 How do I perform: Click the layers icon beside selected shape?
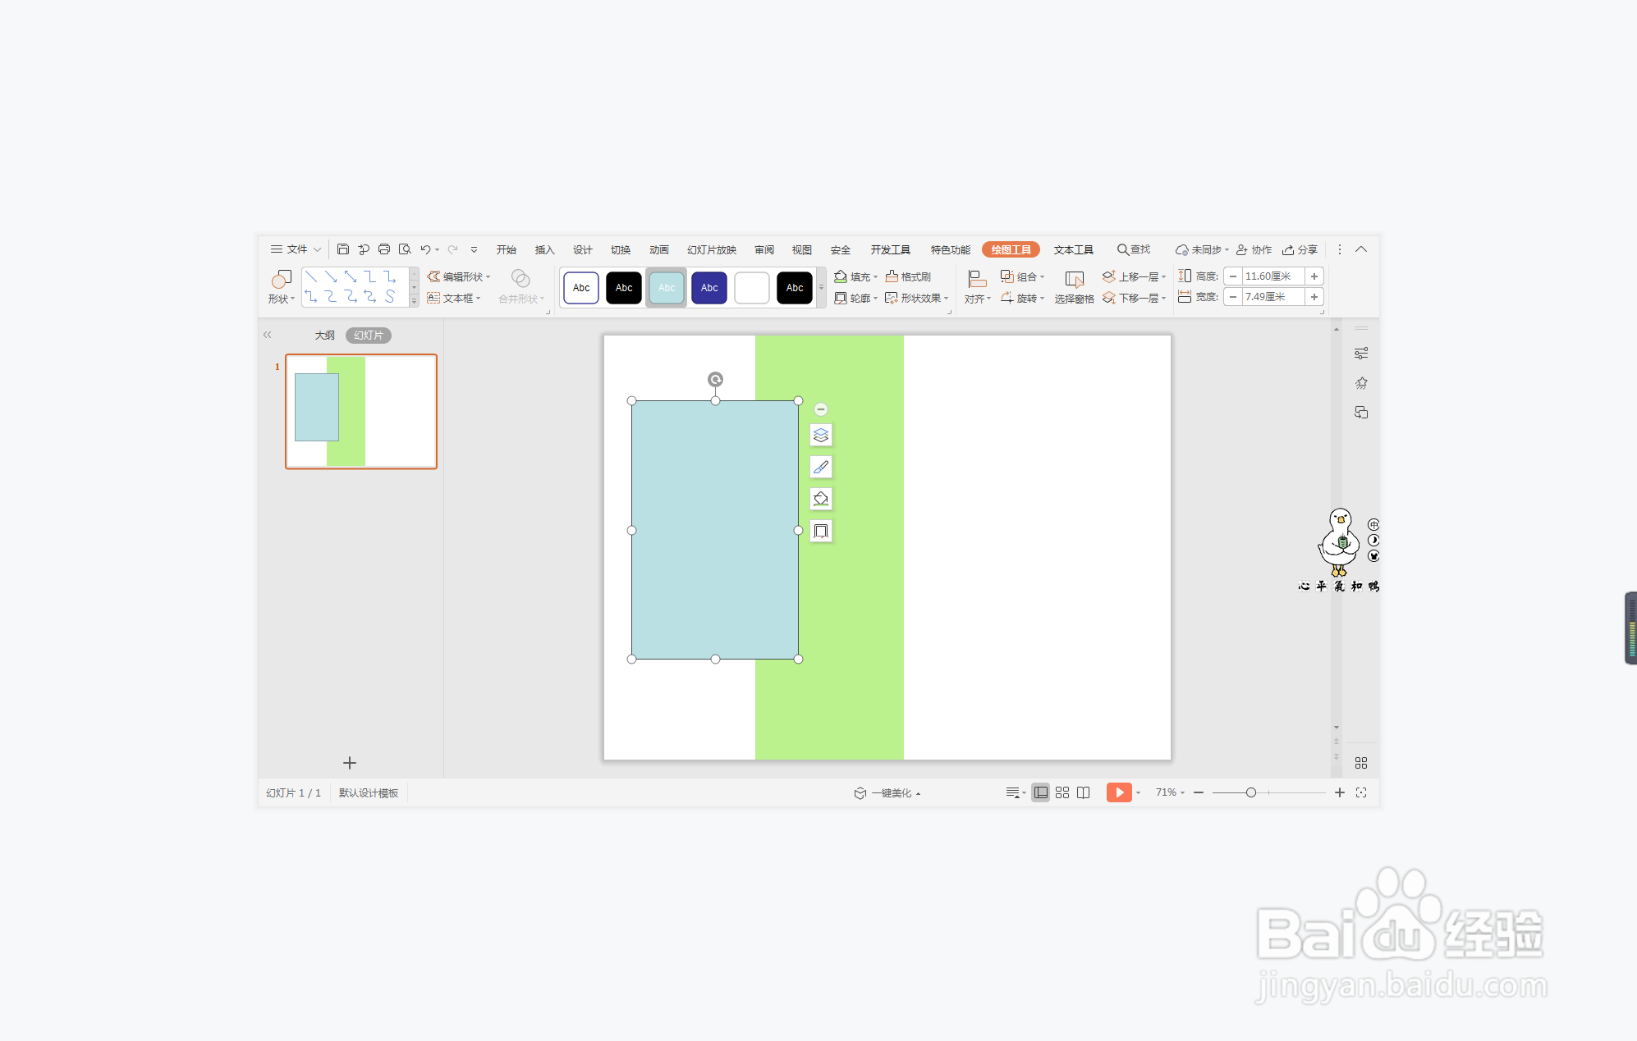click(821, 435)
